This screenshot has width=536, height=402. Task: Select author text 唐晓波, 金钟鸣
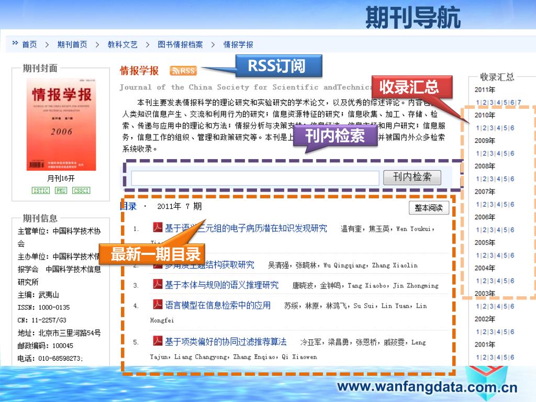pyautogui.click(x=318, y=285)
